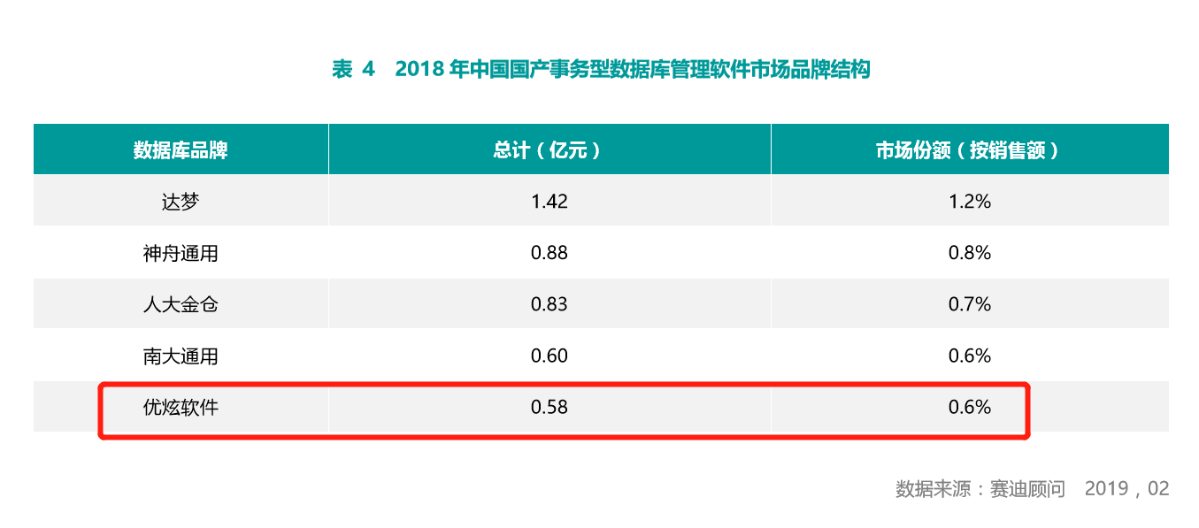Click the 0.60 total value cell
This screenshot has width=1199, height=528.
click(550, 356)
